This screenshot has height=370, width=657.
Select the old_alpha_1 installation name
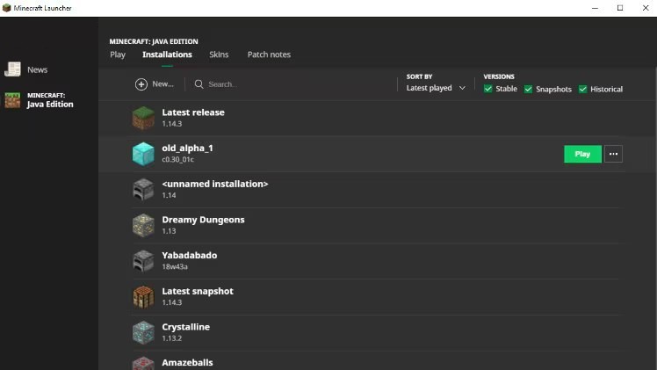pyautogui.click(x=187, y=148)
